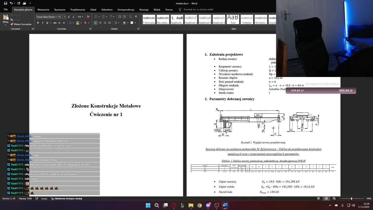The width and height of the screenshot is (373, 210).
Task: Enable center paragraph alignment
Action: 100,23
